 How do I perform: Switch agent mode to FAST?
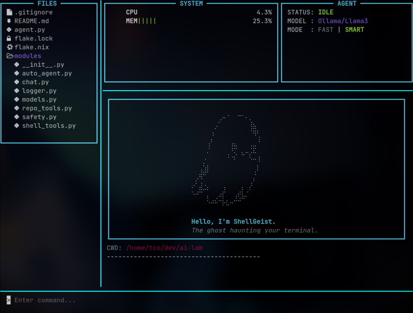[326, 30]
